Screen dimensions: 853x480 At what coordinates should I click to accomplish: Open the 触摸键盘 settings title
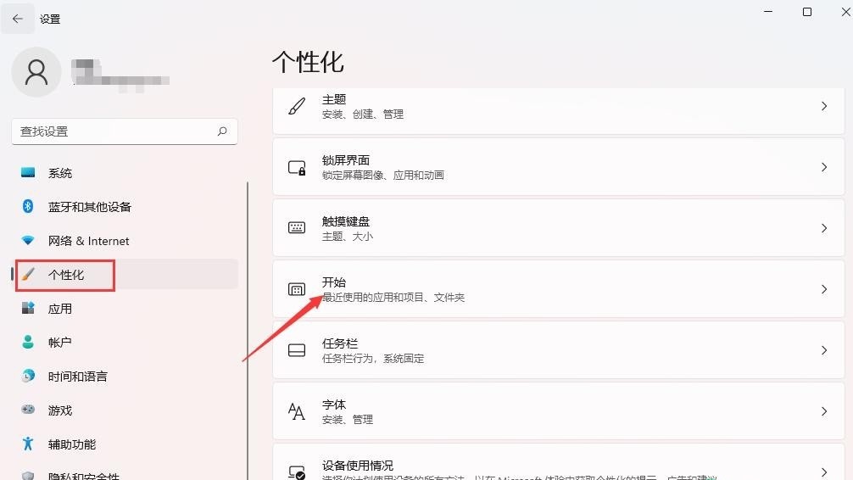click(x=346, y=221)
